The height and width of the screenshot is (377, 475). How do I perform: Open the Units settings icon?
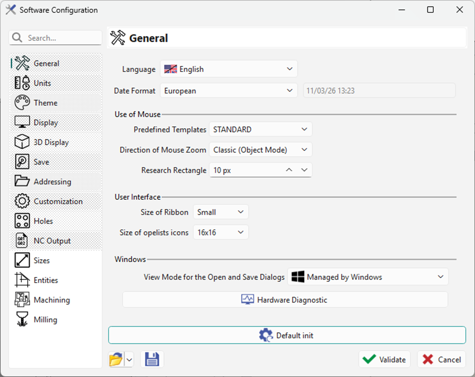pyautogui.click(x=22, y=83)
